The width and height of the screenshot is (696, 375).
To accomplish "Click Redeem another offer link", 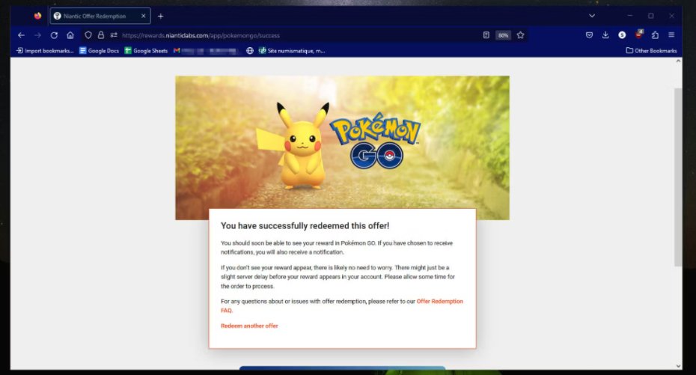I will pyautogui.click(x=249, y=326).
